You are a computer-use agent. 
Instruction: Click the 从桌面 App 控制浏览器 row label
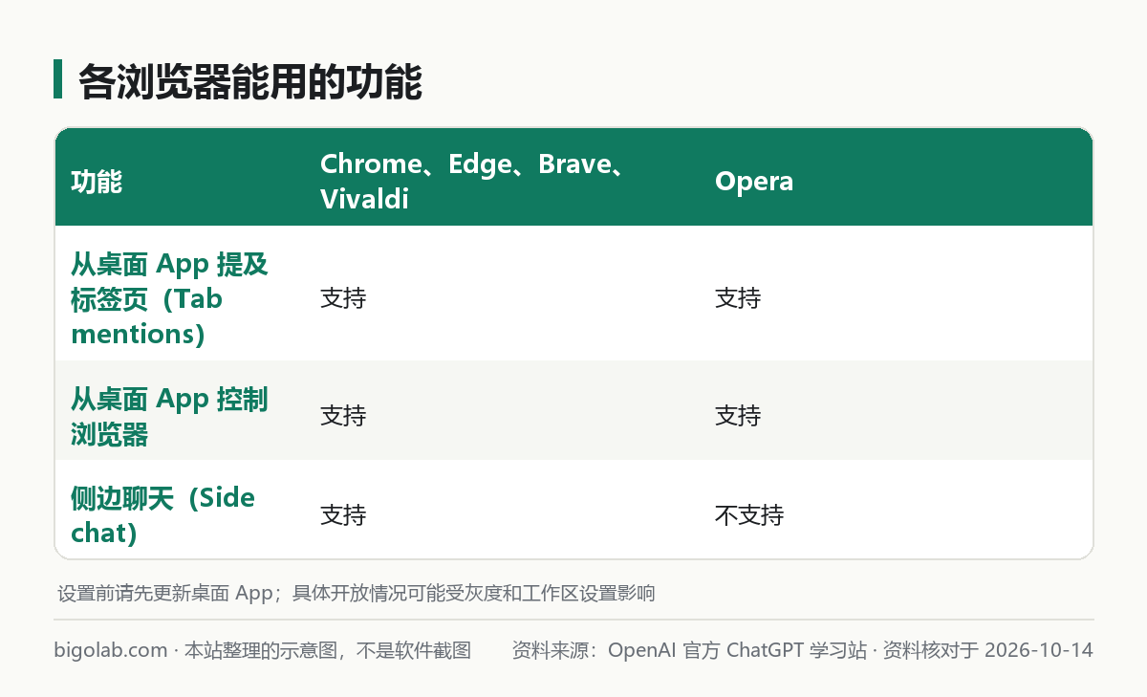(x=169, y=416)
